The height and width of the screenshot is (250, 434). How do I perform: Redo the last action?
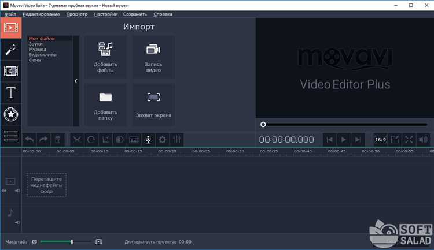point(43,140)
